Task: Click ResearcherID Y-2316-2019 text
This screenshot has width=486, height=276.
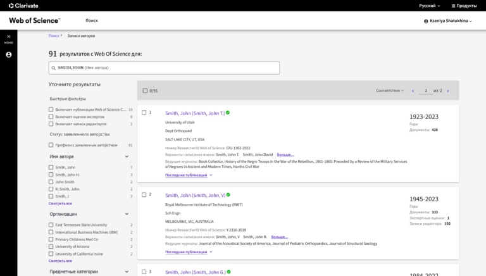Action: click(x=236, y=230)
